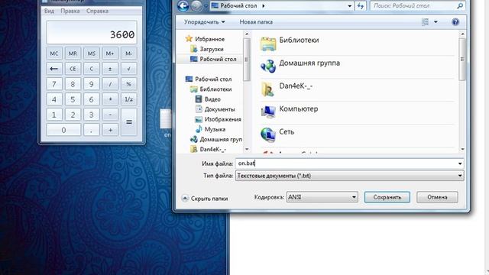Screen dimensions: 489x275
Task: Select Избранное in navigation pane
Action: click(x=205, y=39)
